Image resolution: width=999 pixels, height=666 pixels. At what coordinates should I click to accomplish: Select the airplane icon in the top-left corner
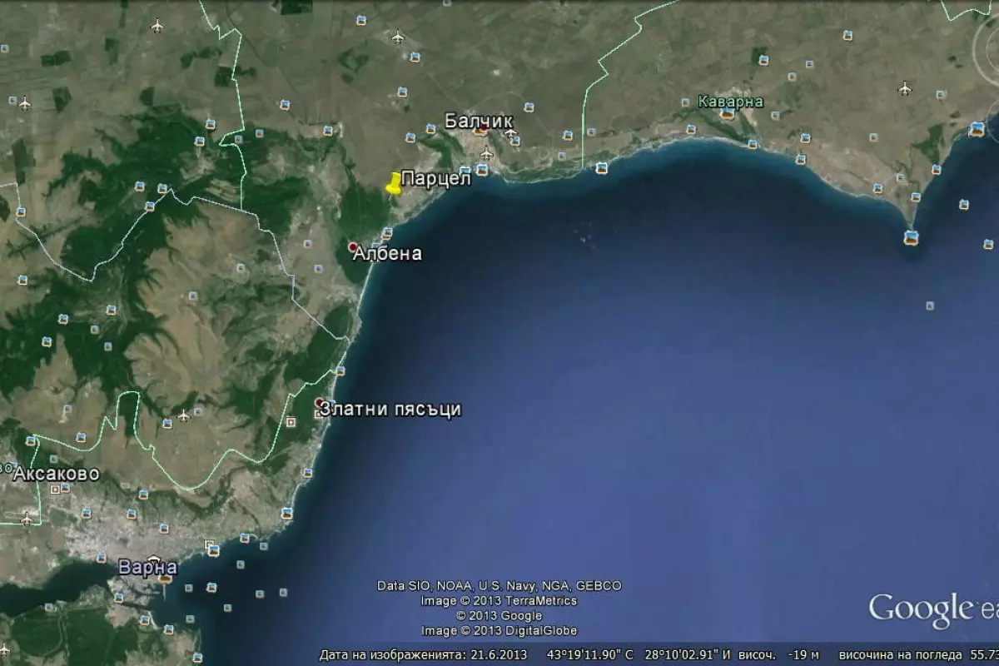[157, 26]
